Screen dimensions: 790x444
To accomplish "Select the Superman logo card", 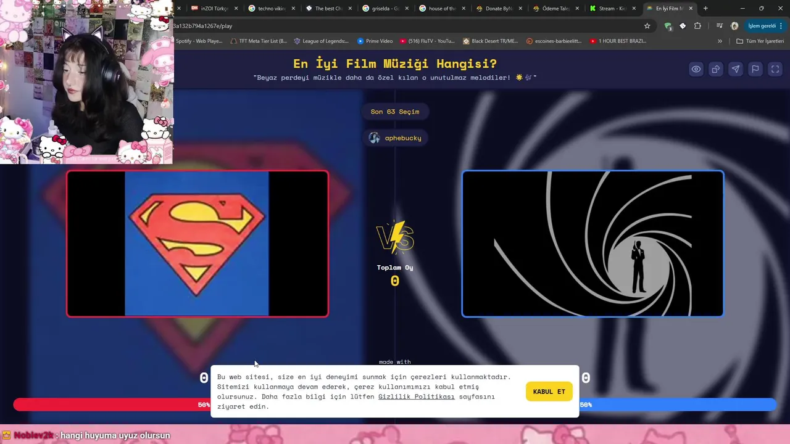I will (197, 244).
